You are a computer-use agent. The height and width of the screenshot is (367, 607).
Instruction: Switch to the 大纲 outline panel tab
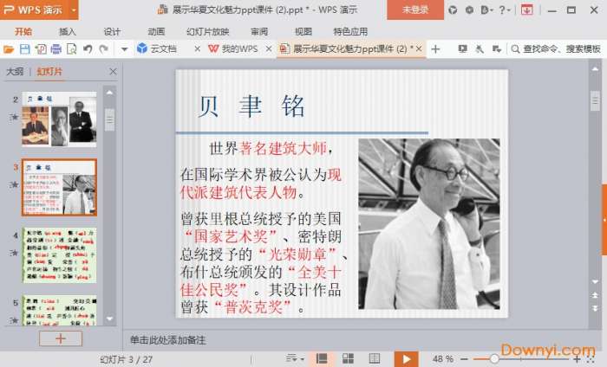pos(15,72)
